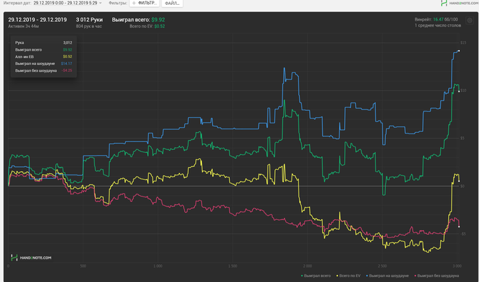Click the $5 label on the y-axis

[x=463, y=138]
